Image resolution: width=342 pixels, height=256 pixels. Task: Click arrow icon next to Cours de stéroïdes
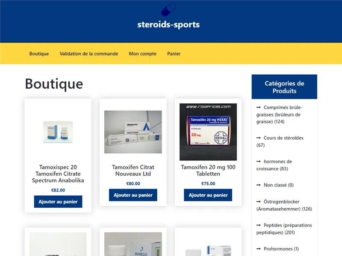tap(258, 138)
